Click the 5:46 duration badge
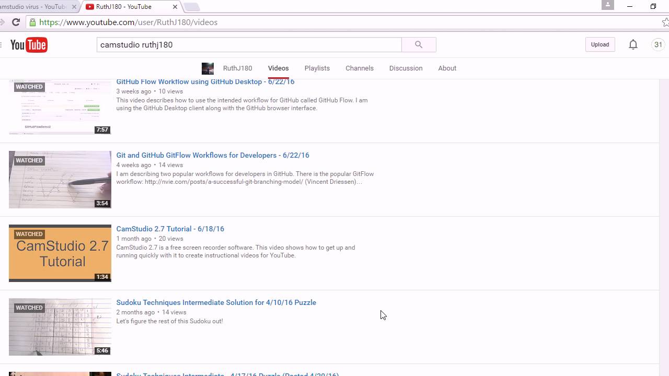 (x=102, y=350)
